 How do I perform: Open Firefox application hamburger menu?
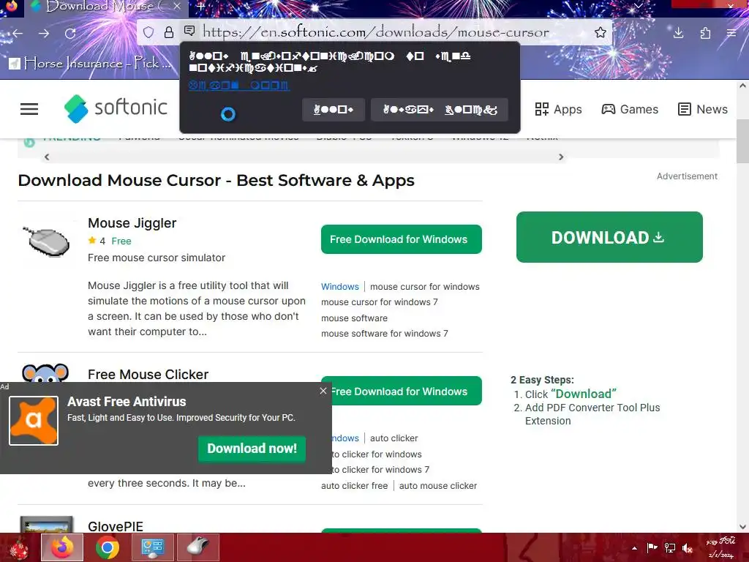731,32
